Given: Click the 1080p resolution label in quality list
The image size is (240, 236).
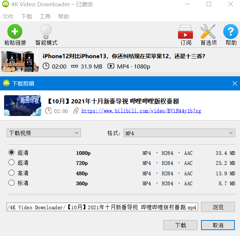Looking at the screenshot, I should [x=83, y=153].
